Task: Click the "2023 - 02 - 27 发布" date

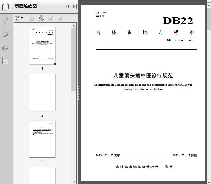Action: tap(108, 155)
